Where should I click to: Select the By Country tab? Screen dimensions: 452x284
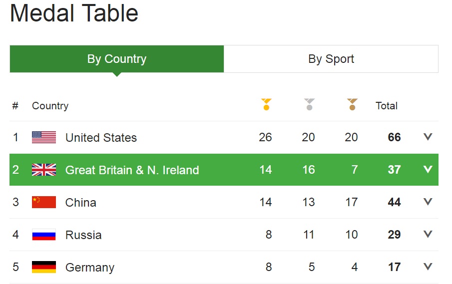coord(117,59)
